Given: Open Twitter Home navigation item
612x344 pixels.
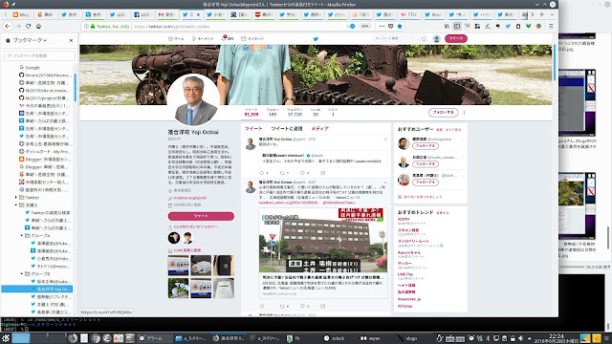Looking at the screenshot, I should [176, 38].
